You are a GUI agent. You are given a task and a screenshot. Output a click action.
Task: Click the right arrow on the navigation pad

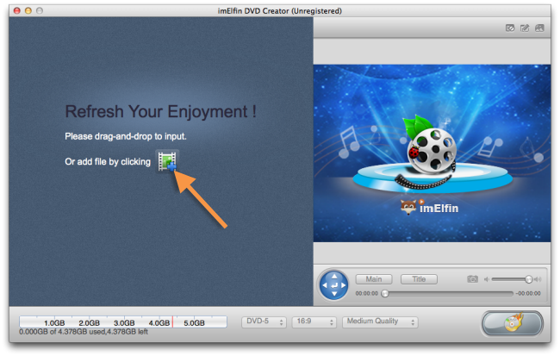[x=343, y=285]
